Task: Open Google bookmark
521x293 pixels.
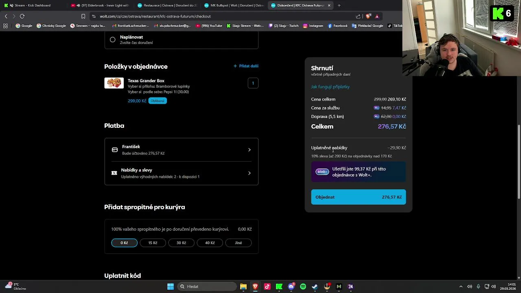Action: coord(24,26)
